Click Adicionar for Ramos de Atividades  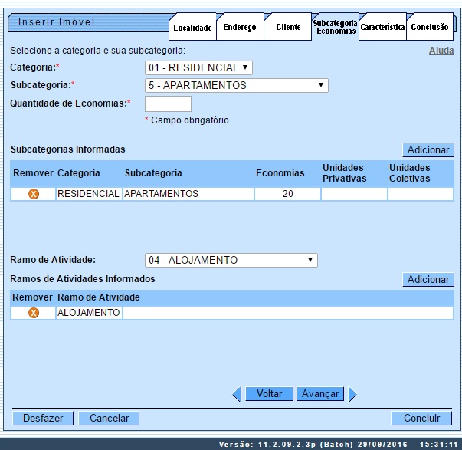coord(428,280)
